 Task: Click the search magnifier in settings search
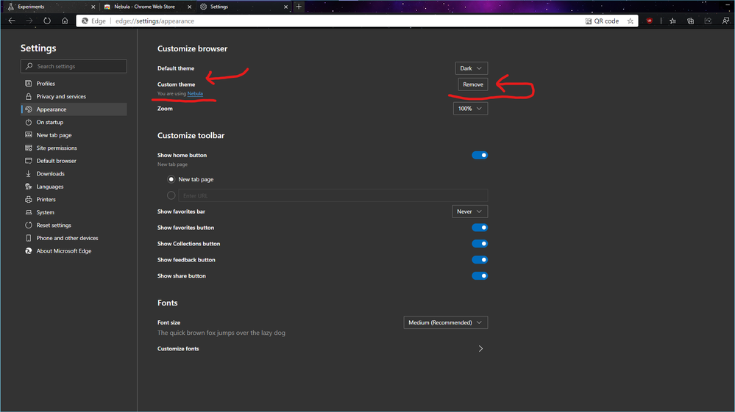(29, 66)
